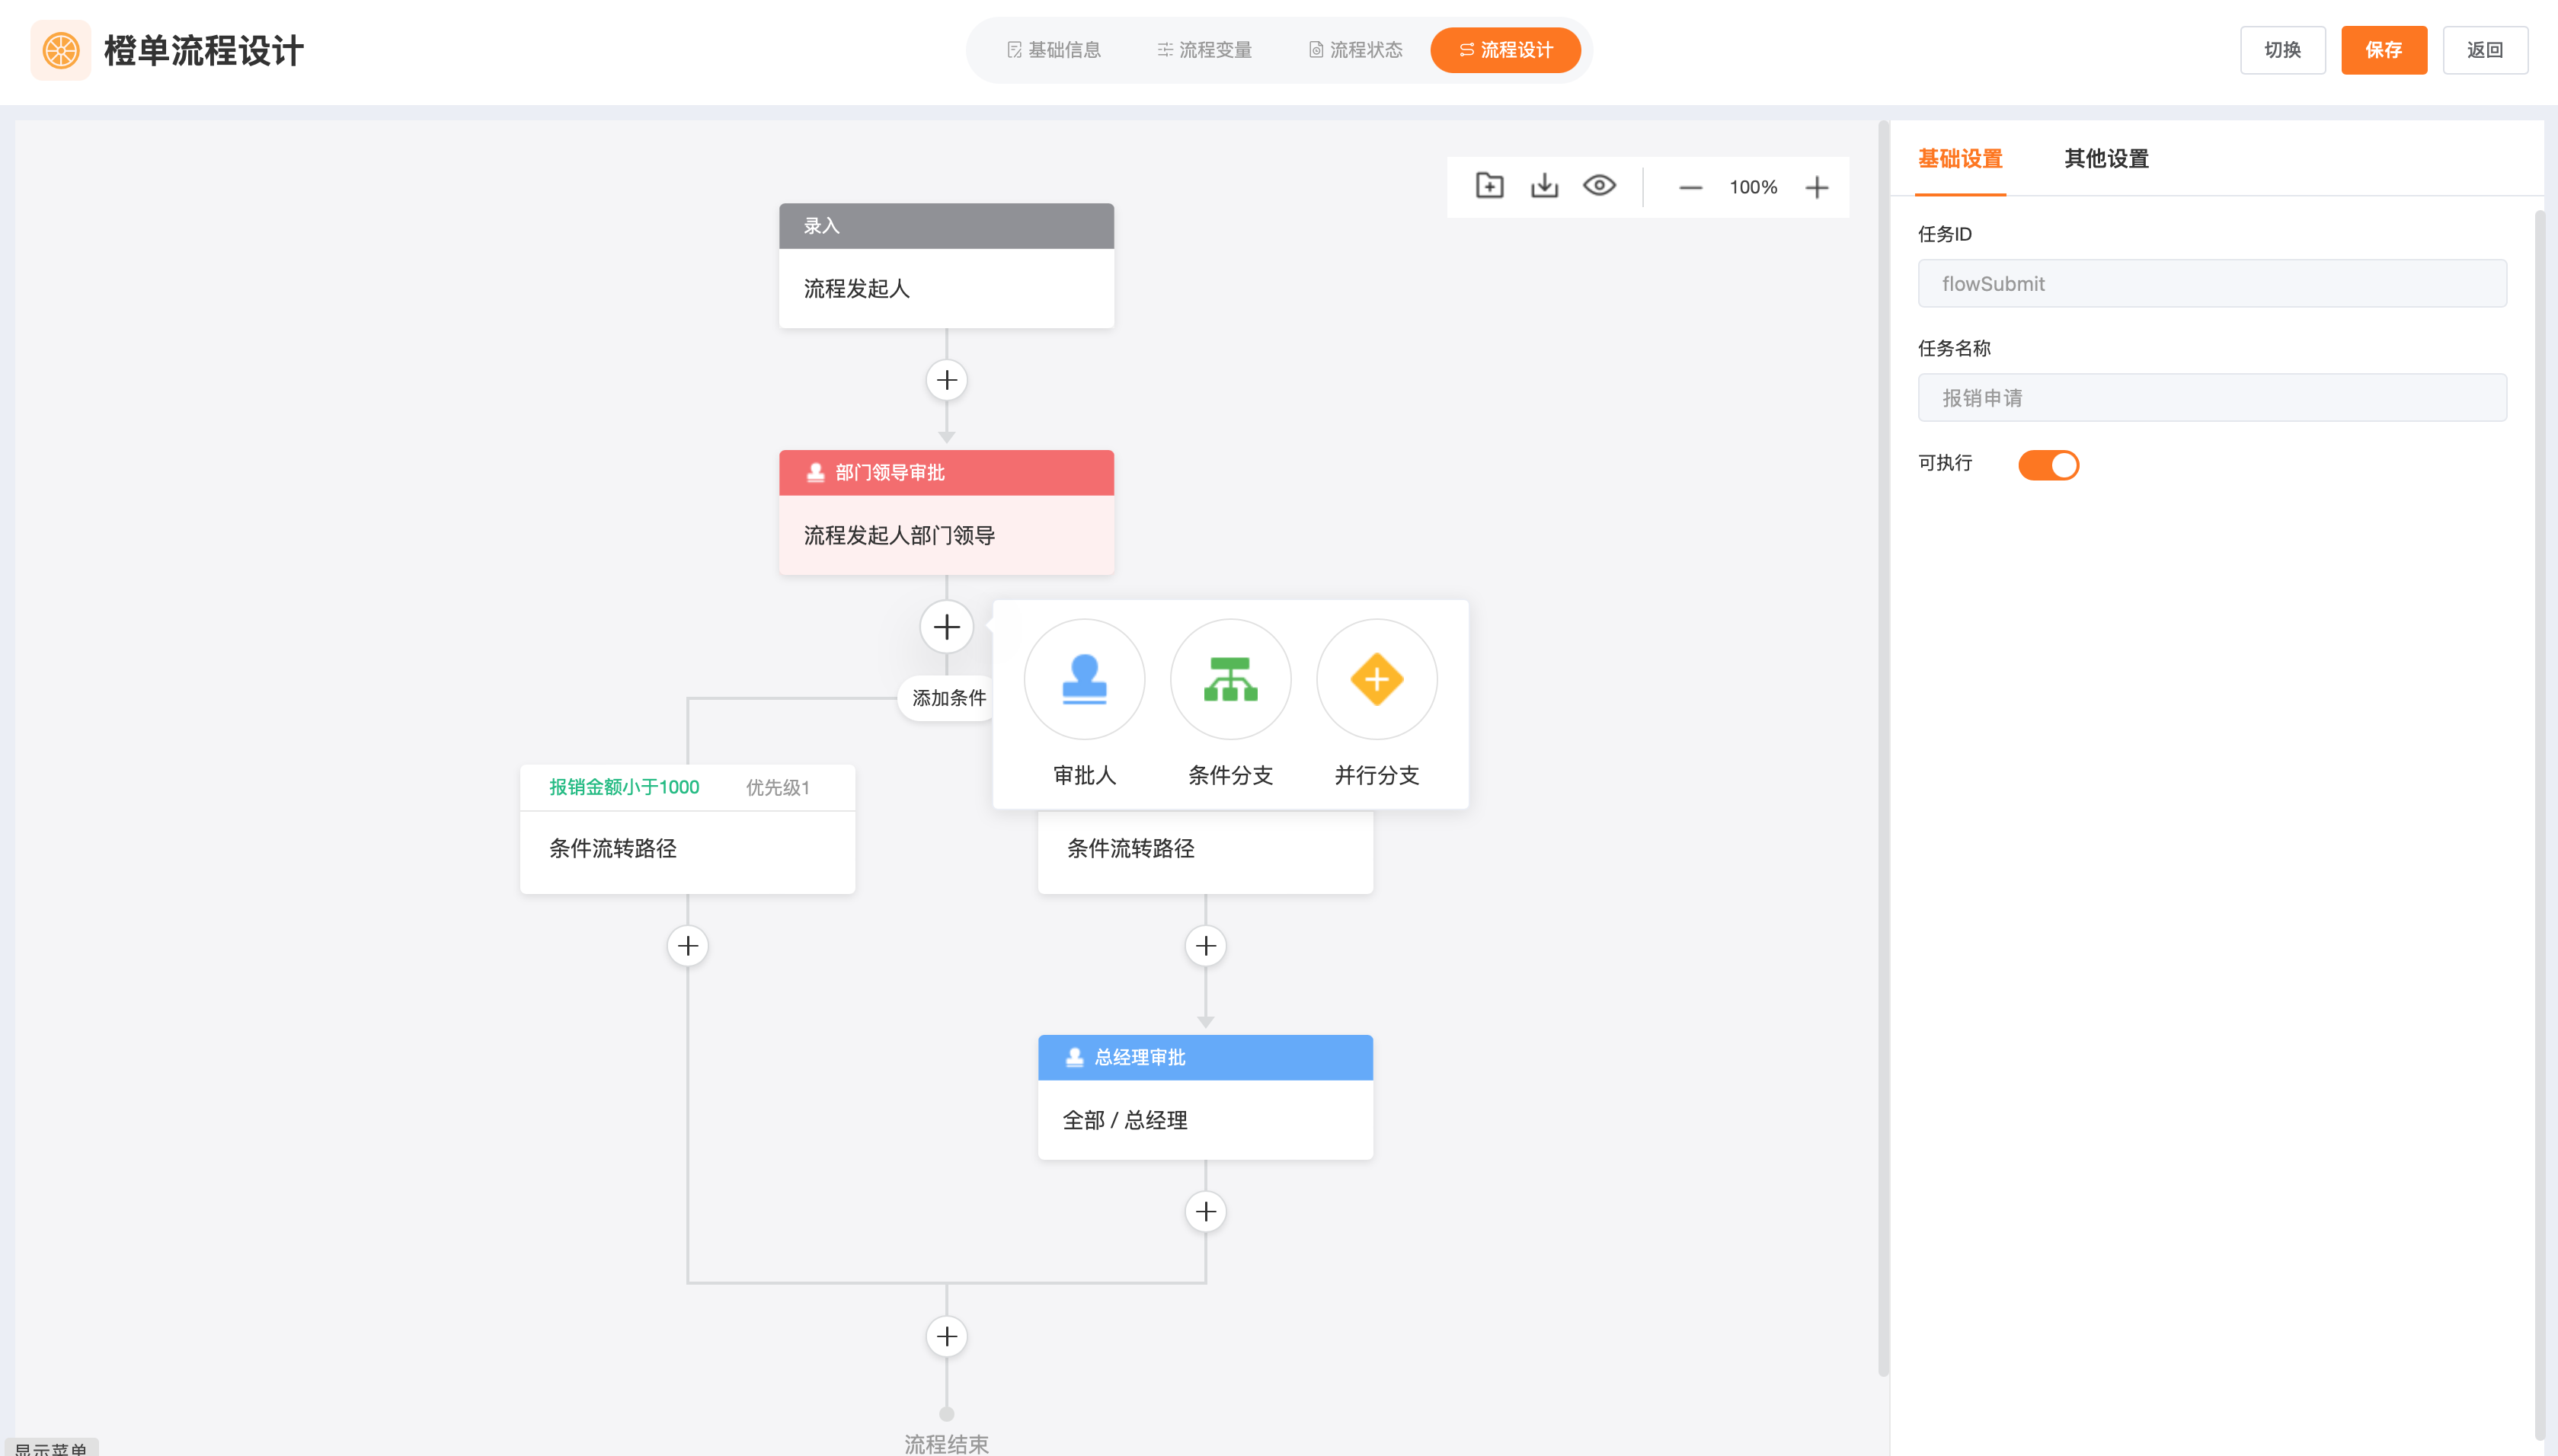Click into the 任务名称 input field
Screen dimensions: 2558x1456
2211,398
